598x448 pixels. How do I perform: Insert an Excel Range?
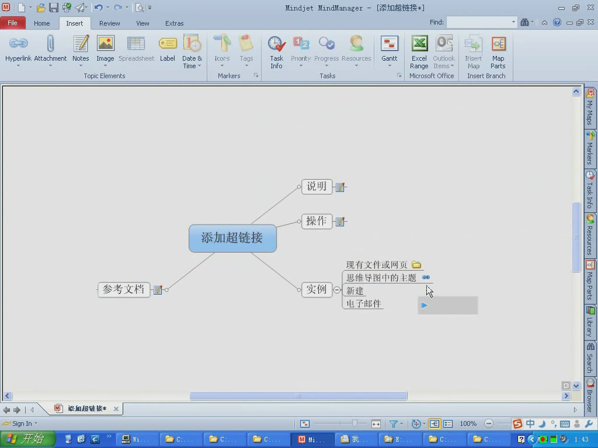[419, 52]
